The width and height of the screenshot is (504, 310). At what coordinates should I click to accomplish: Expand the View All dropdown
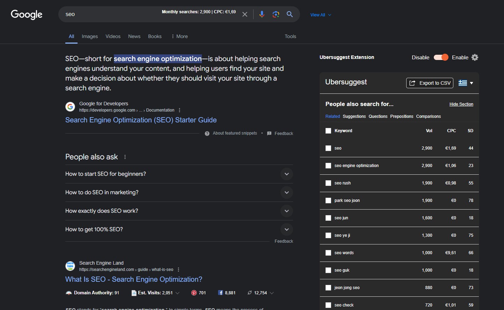tap(321, 15)
